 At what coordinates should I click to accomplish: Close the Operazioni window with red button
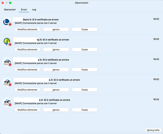3,3
